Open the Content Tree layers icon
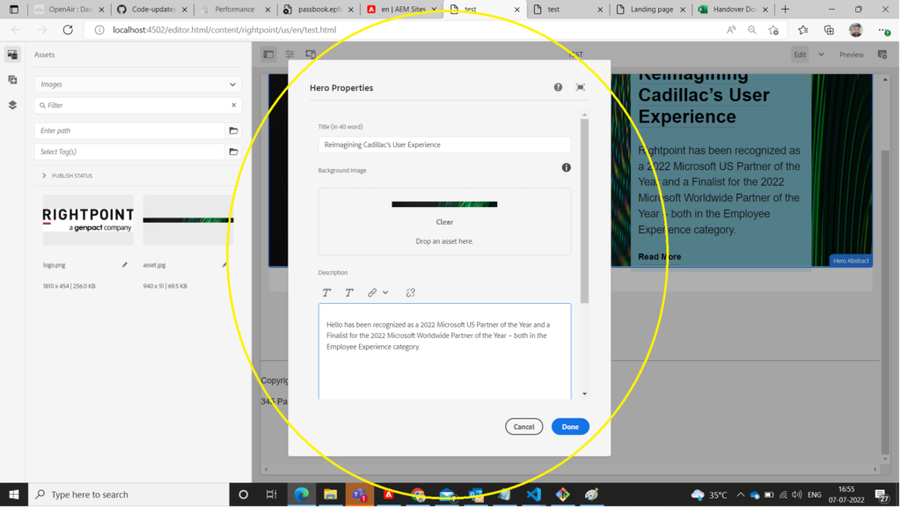The height and width of the screenshot is (509, 901). pos(12,106)
